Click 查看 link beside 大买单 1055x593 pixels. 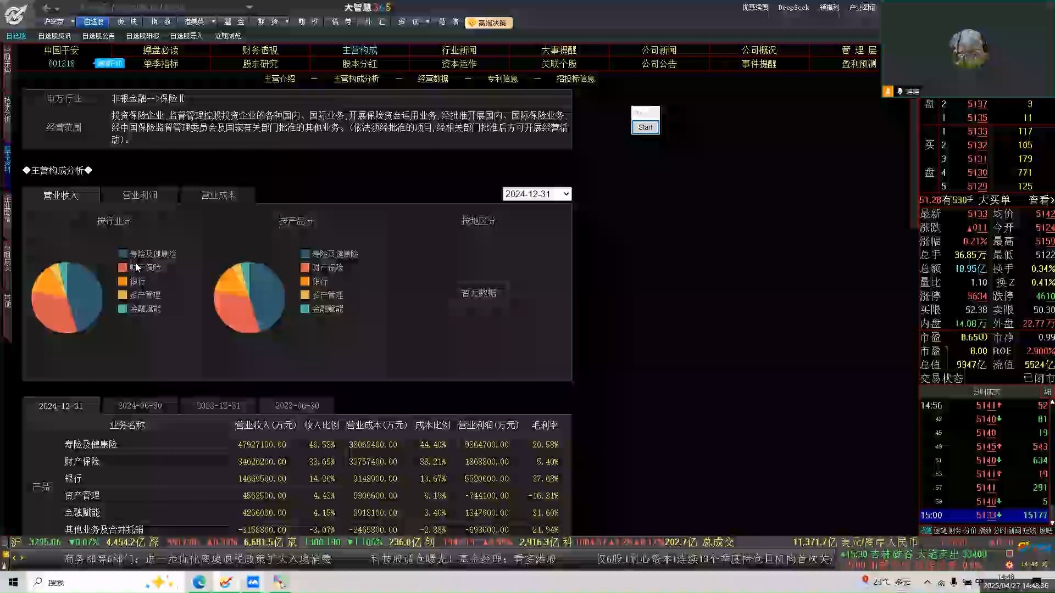pyautogui.click(x=1041, y=200)
